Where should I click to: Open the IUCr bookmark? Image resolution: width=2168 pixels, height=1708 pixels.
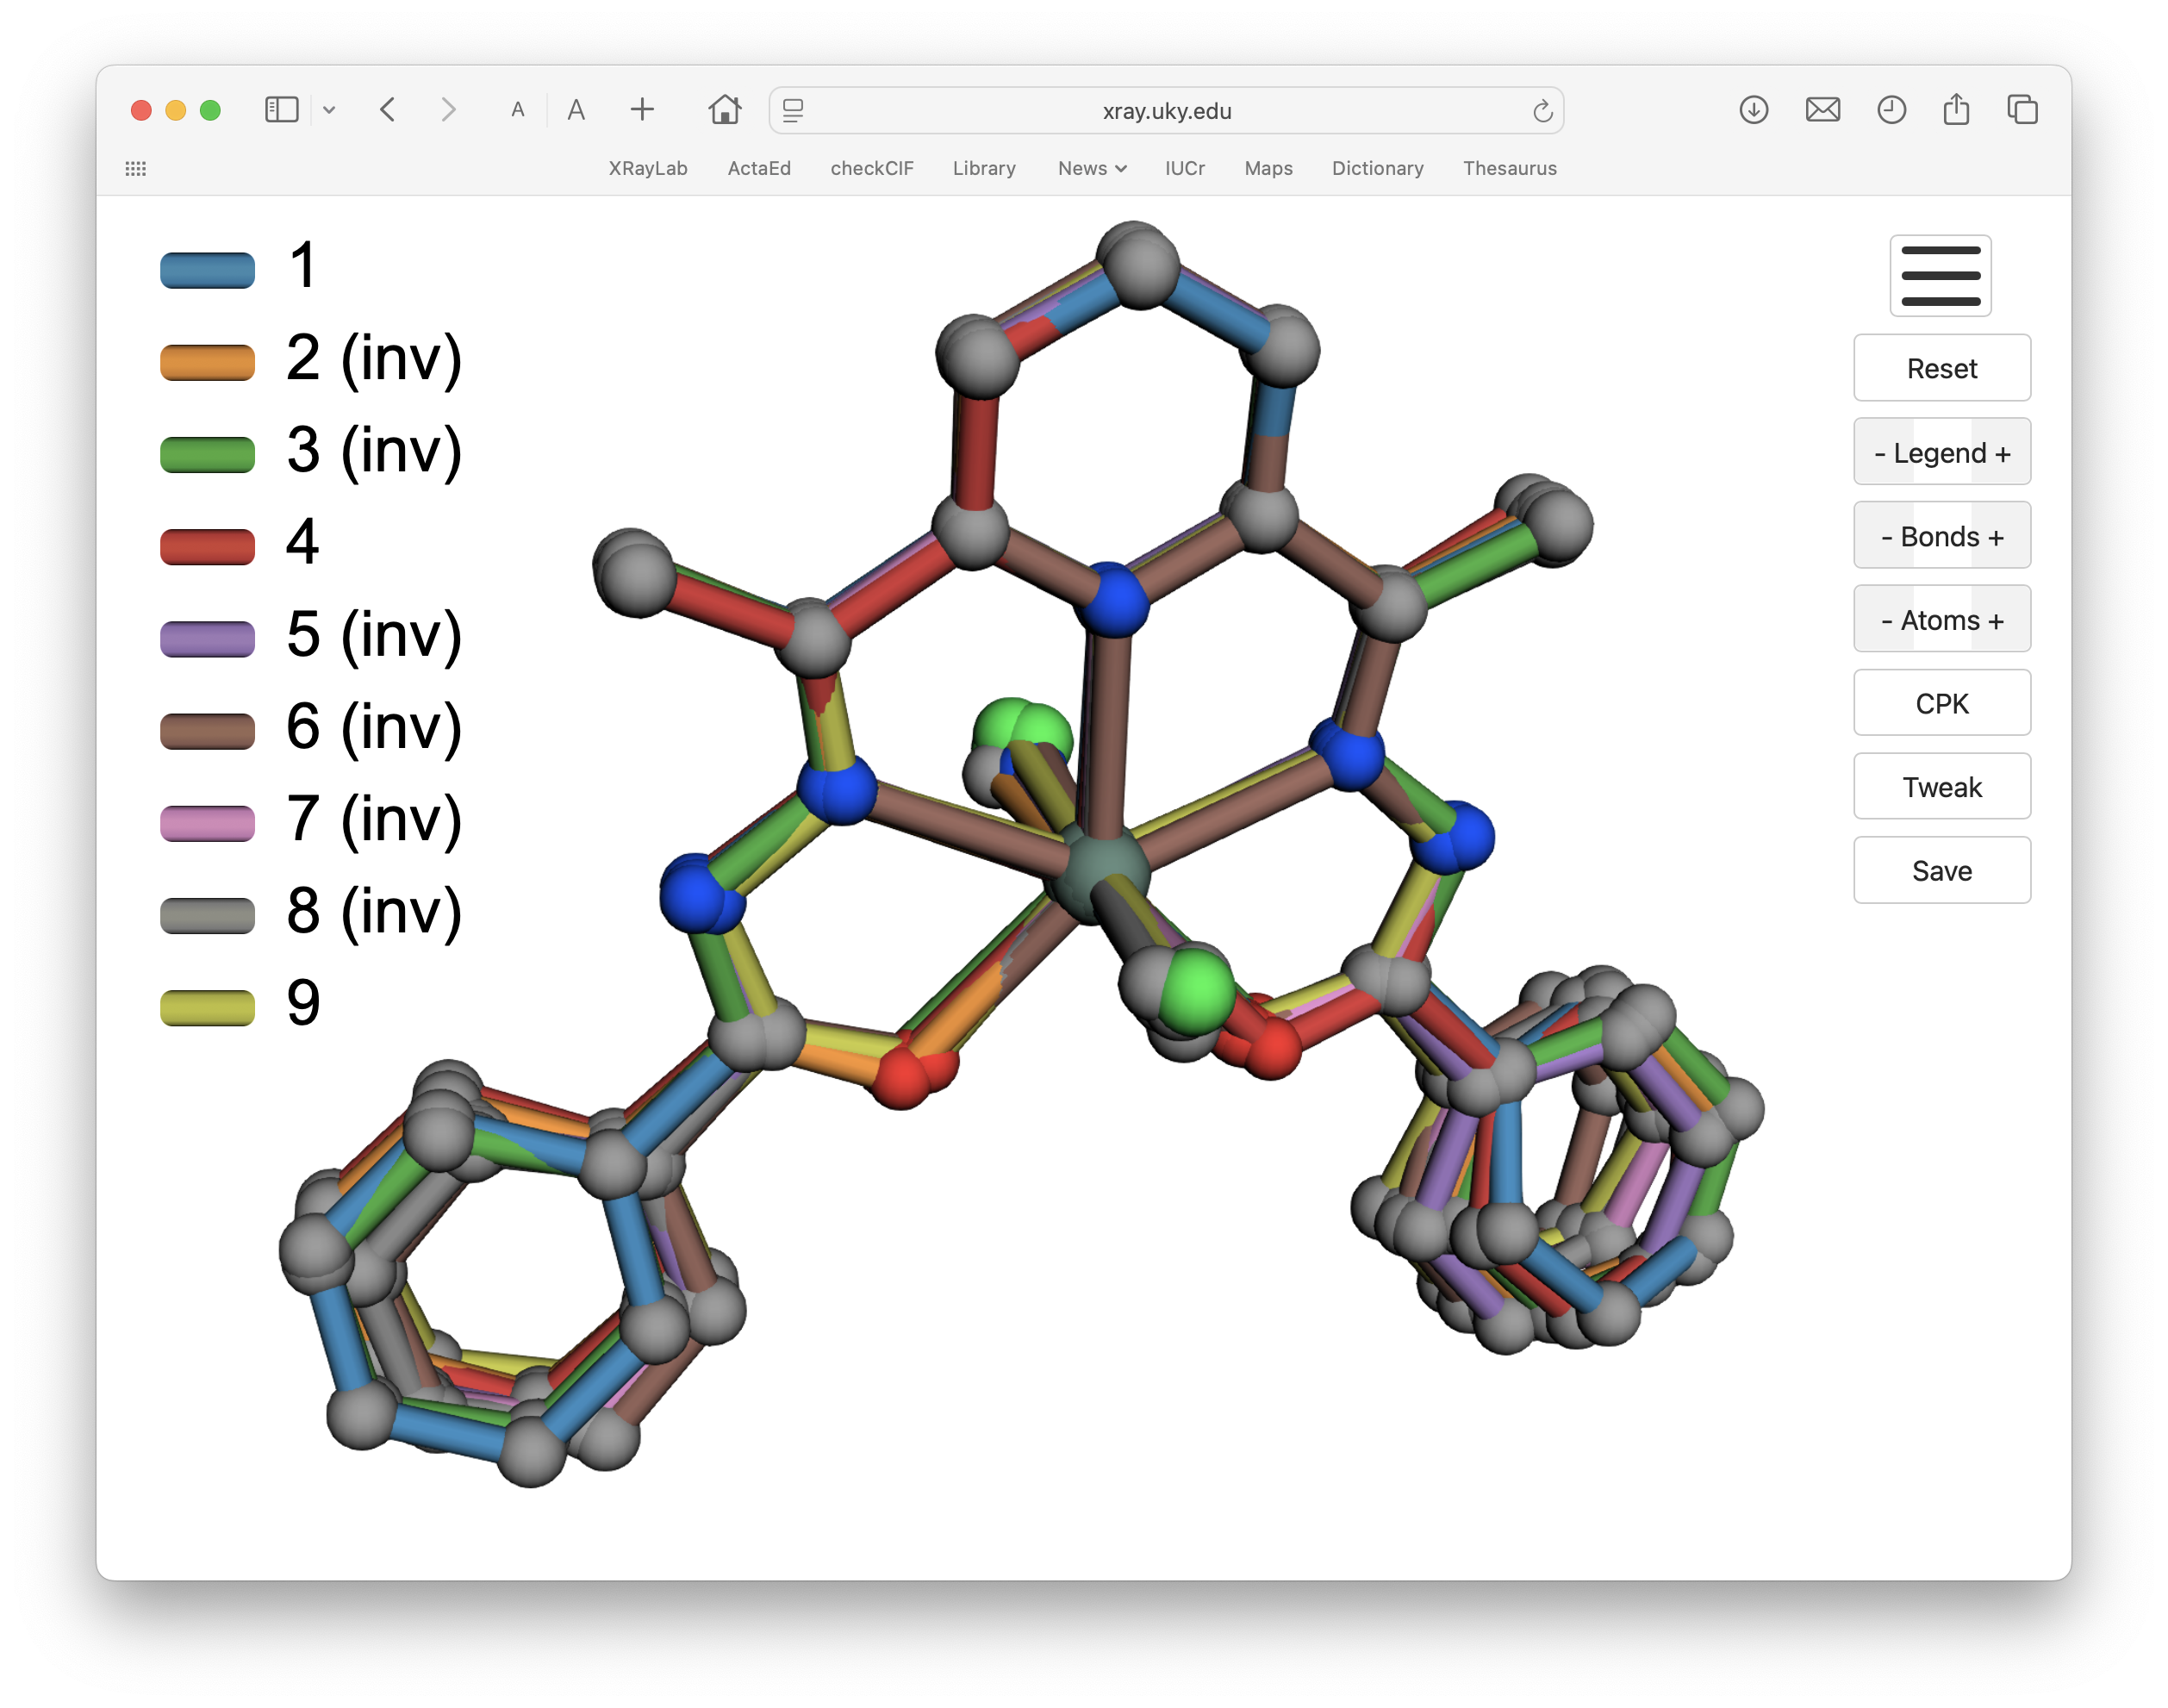pos(1185,168)
